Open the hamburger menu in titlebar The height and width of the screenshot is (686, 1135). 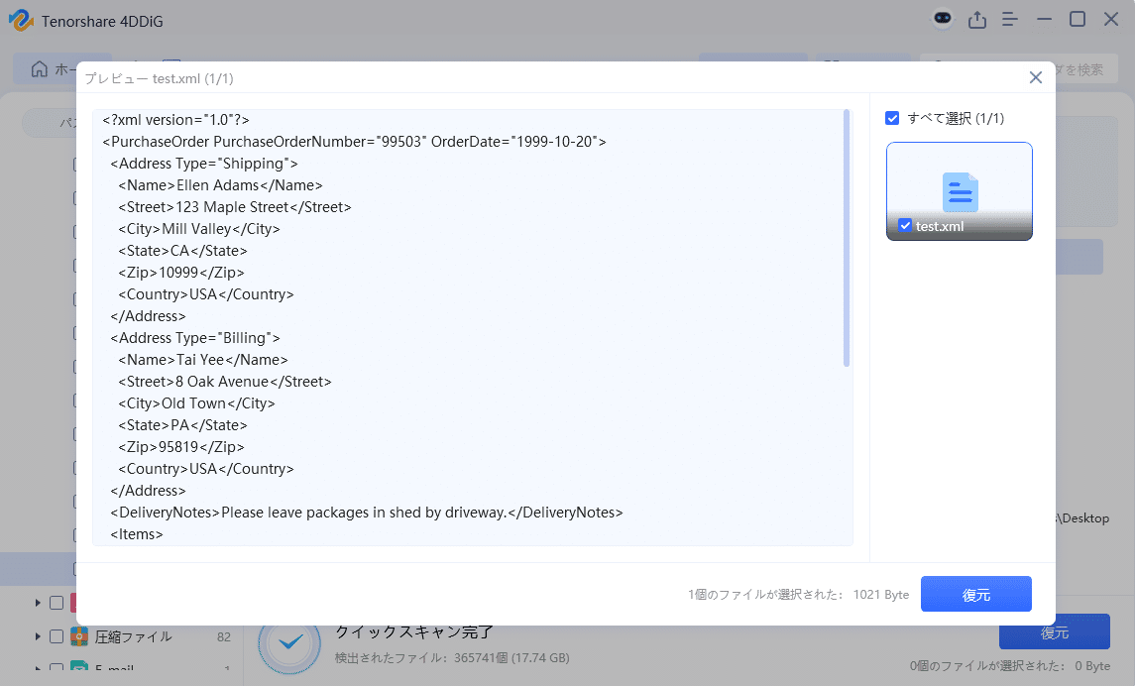1010,19
